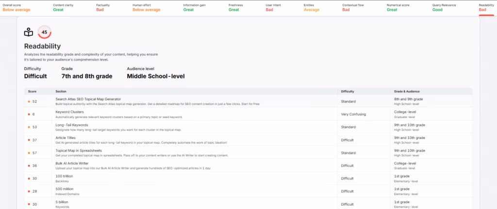Image resolution: width=497 pixels, height=209 pixels.
Task: Click the orange dot beside score 57
Action: [x=29, y=152]
